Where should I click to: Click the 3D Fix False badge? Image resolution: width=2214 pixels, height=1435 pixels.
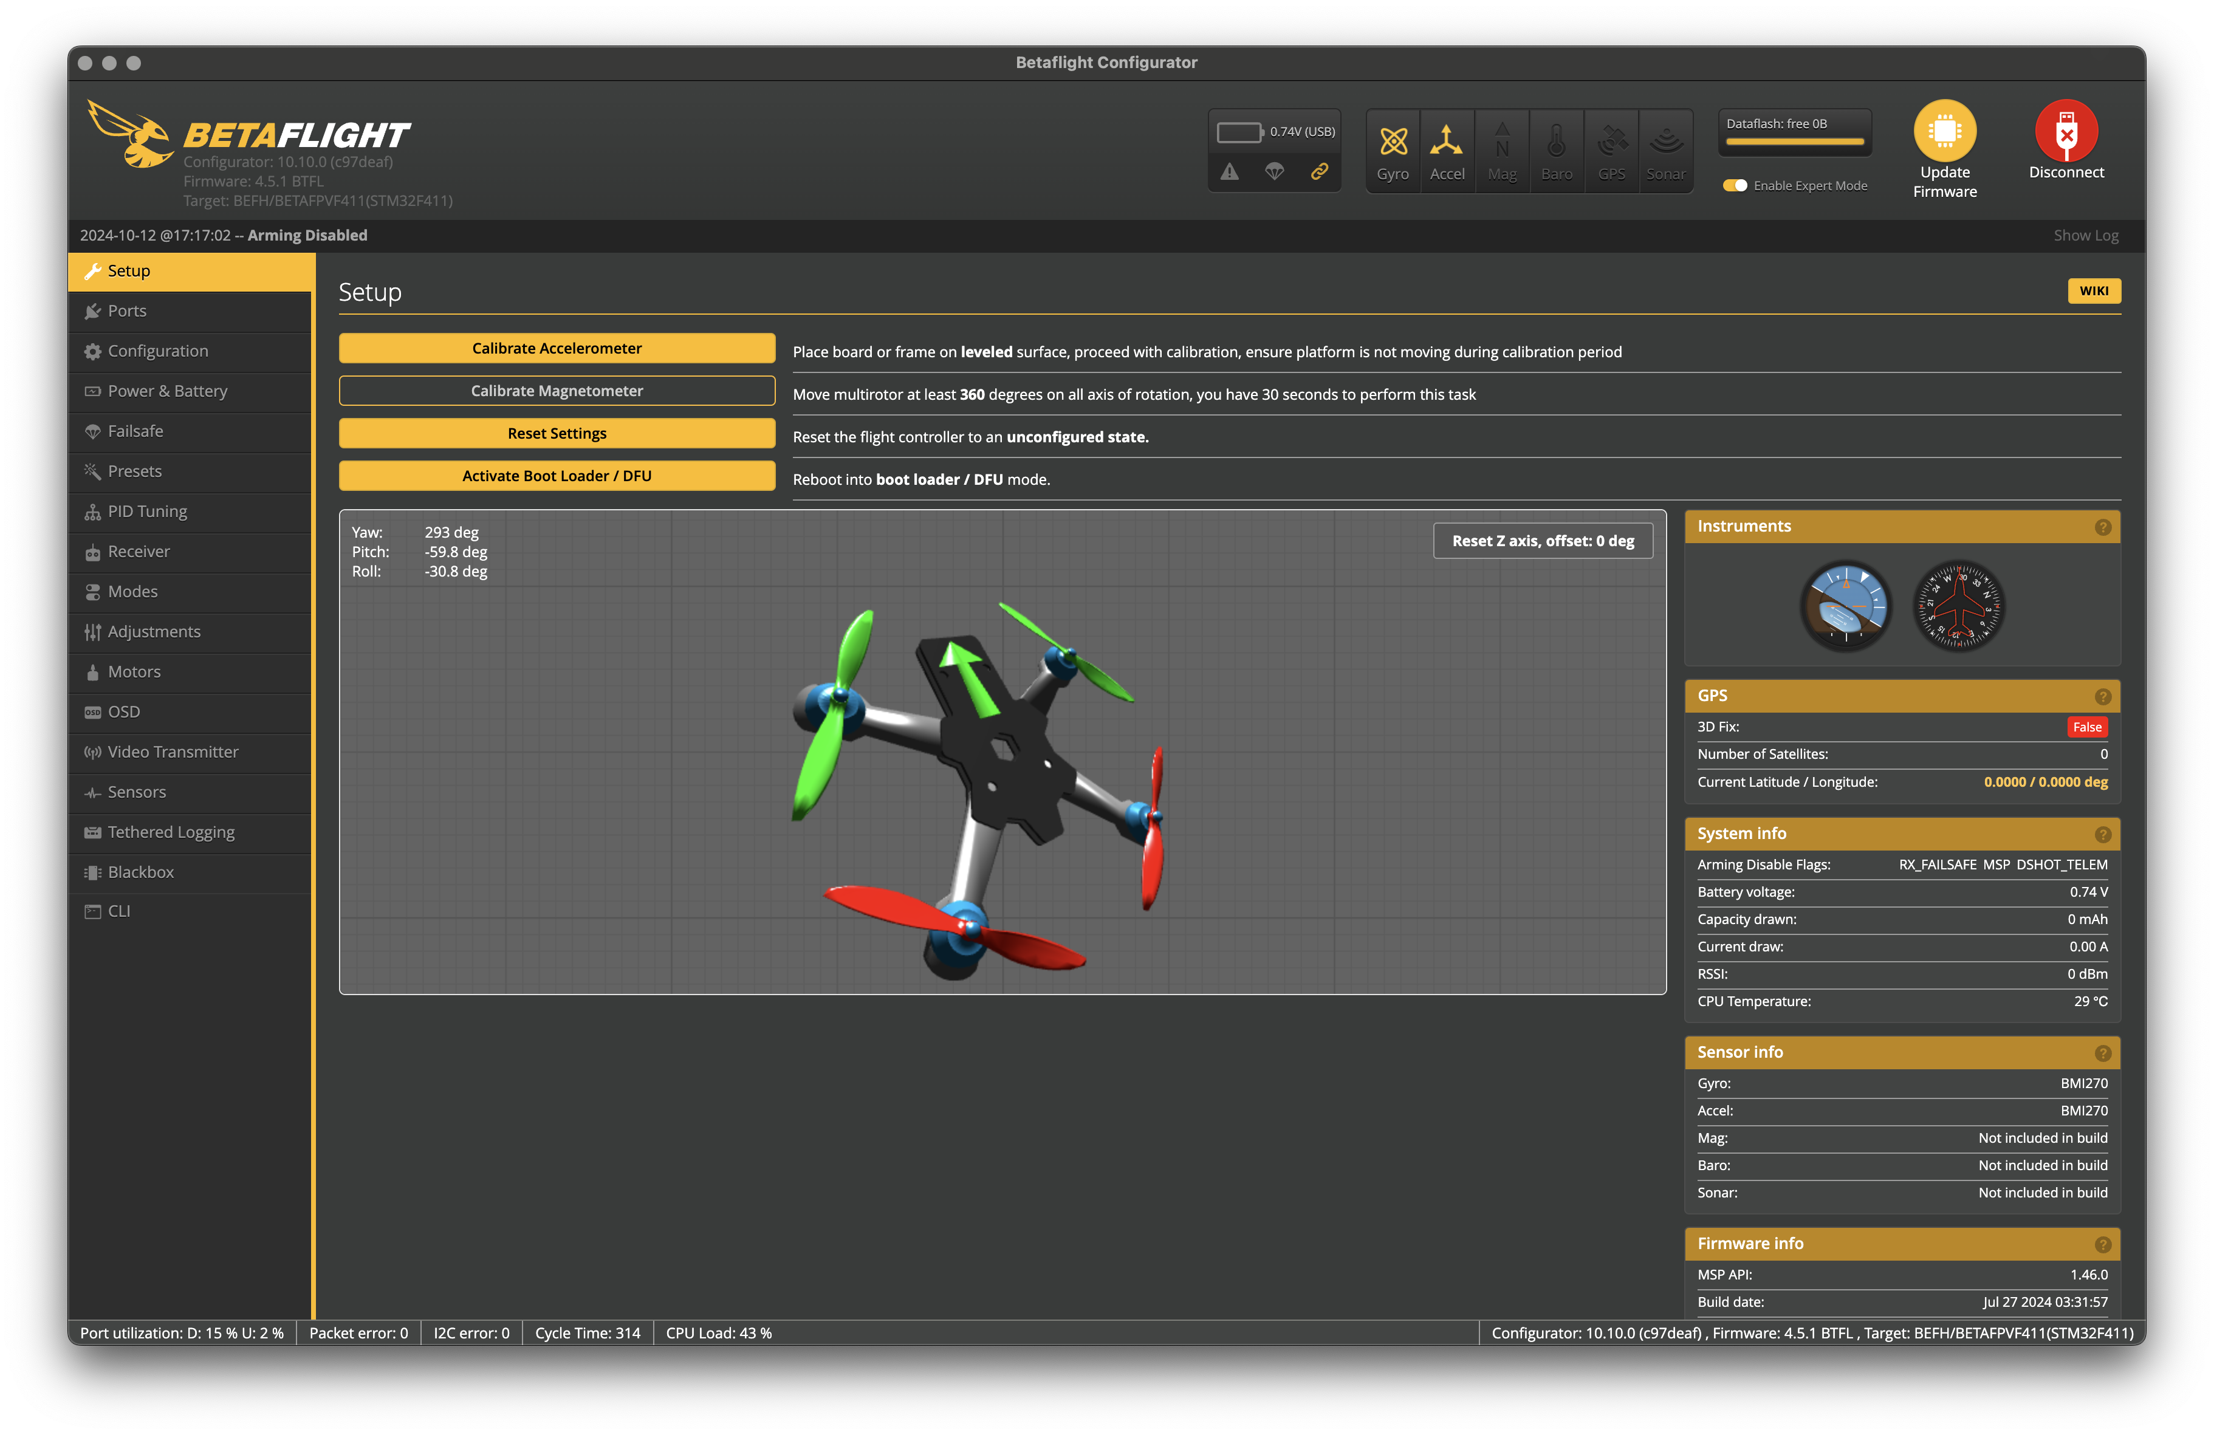[x=2086, y=727]
